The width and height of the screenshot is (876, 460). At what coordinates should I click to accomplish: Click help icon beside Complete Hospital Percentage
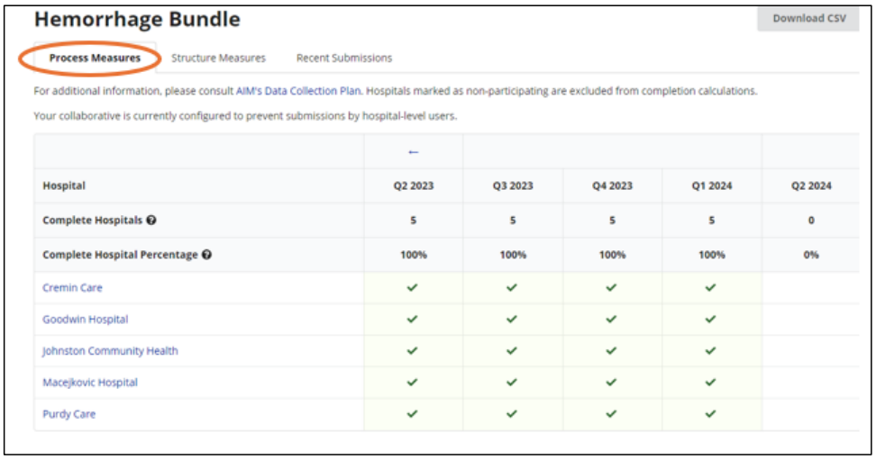[206, 255]
